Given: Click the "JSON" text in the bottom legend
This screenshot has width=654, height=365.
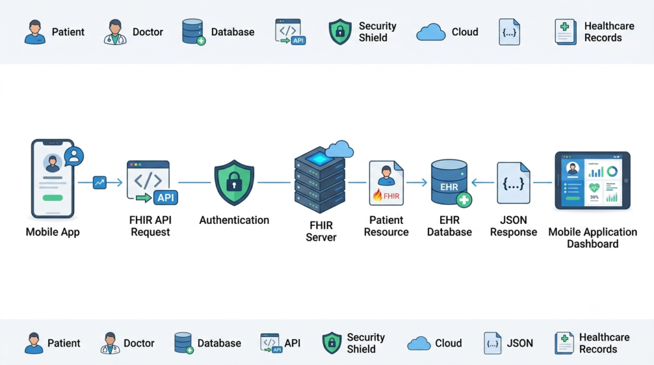Looking at the screenshot, I should pyautogui.click(x=520, y=343).
